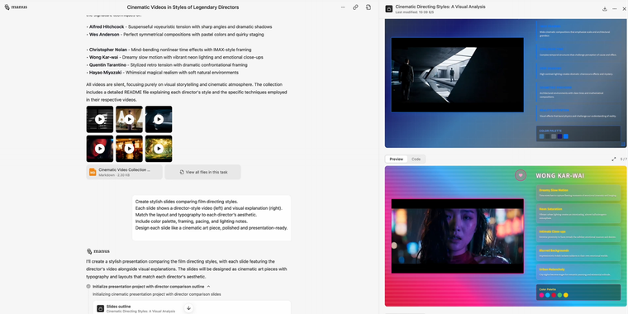The height and width of the screenshot is (314, 628).
Task: Pick the light blue swatch in Wong Kar-wai palette
Action: [x=548, y=295]
